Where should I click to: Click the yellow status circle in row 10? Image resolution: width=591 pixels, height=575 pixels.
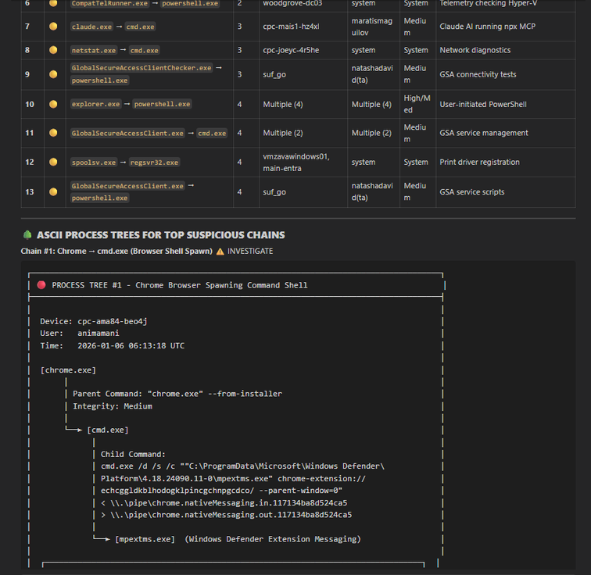53,104
